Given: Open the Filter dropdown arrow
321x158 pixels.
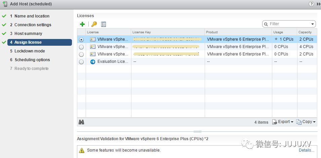Looking at the screenshot, I should click(313, 24).
